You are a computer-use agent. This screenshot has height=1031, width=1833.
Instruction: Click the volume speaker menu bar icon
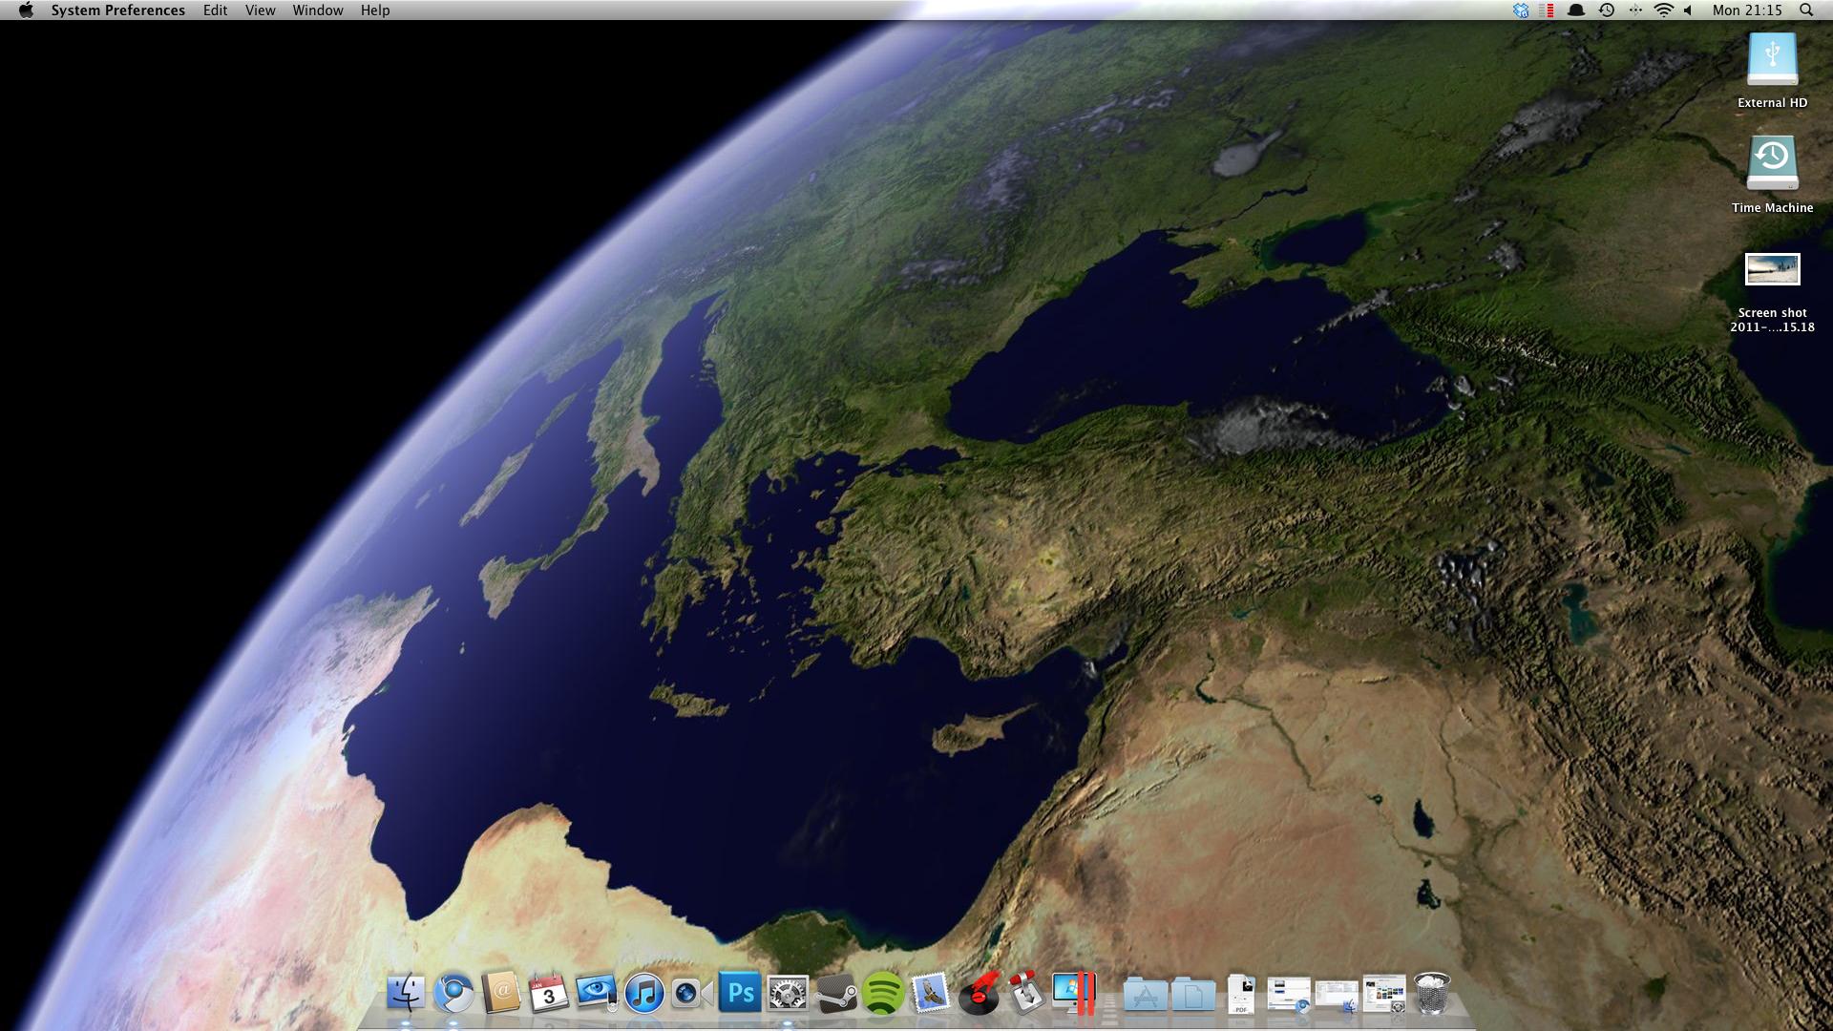click(x=1688, y=11)
